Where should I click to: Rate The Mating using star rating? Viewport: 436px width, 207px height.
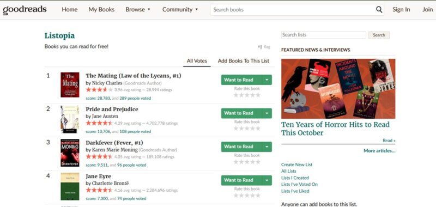click(x=247, y=95)
